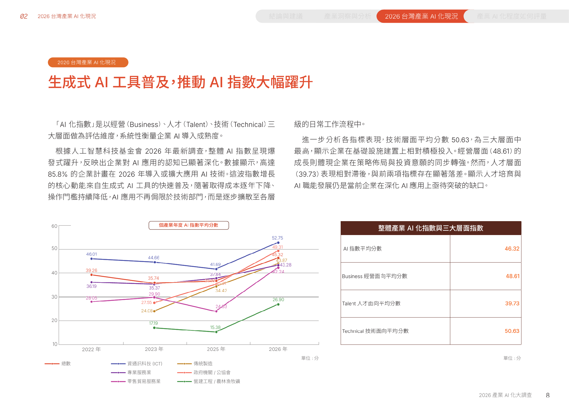Screen dimensions: 569x402
Task: Click the 35.74 data label
Action: (154, 278)
